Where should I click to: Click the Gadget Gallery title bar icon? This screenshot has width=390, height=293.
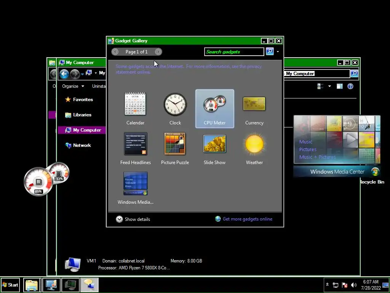(x=111, y=41)
